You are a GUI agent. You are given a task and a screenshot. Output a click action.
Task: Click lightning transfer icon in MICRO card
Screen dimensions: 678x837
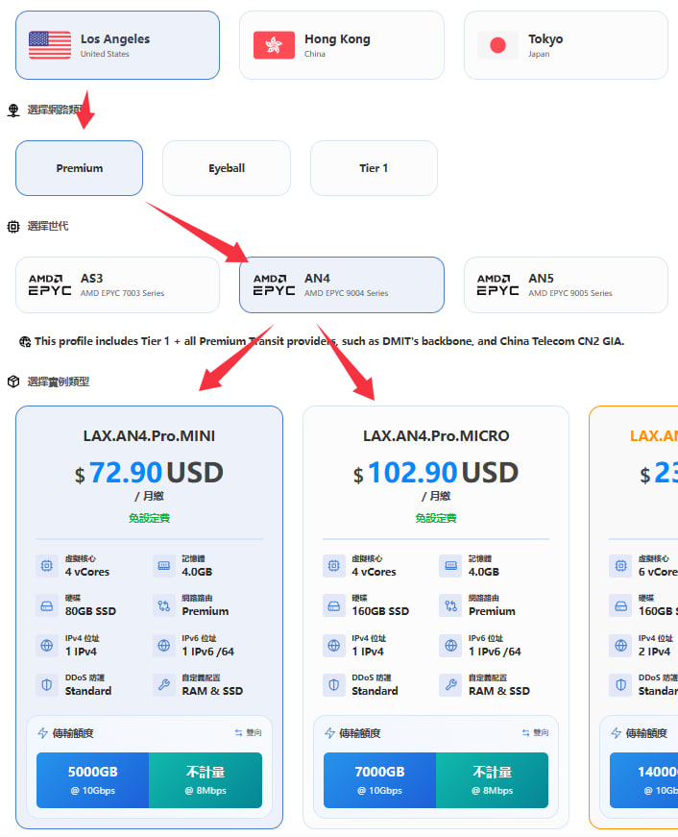330,733
